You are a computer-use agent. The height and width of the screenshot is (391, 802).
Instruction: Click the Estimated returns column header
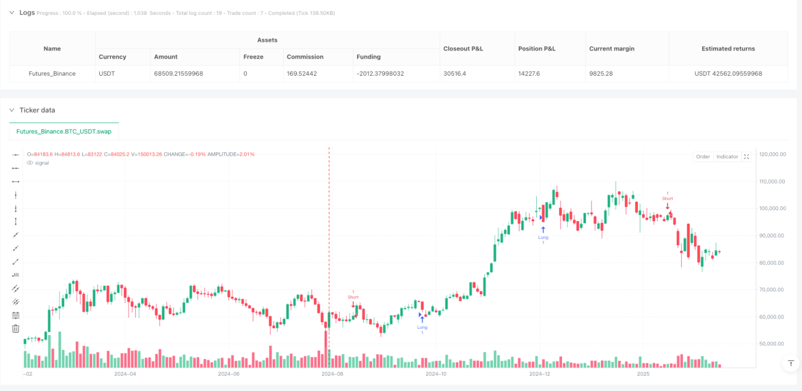coord(728,49)
